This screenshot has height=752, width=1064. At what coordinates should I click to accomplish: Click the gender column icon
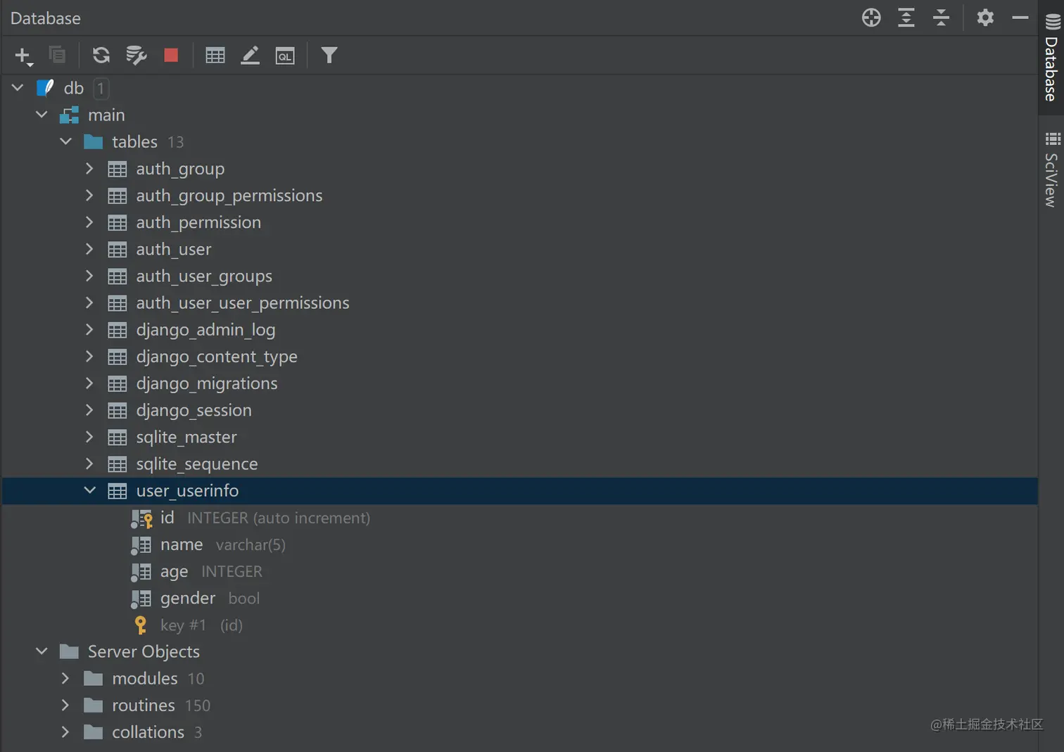pos(141,599)
